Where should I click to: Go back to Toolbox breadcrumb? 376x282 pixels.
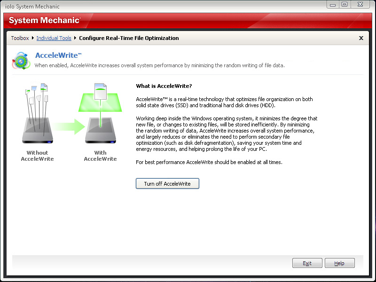[20, 38]
